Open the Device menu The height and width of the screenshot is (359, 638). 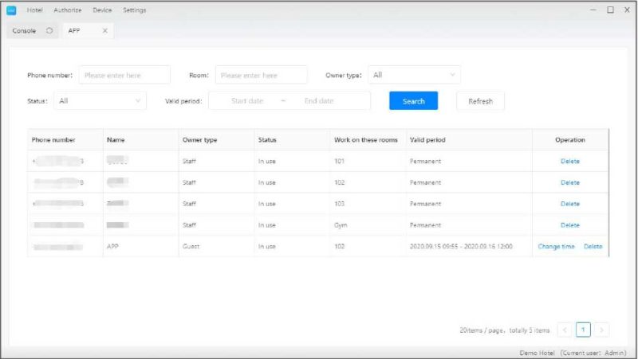pyautogui.click(x=102, y=10)
